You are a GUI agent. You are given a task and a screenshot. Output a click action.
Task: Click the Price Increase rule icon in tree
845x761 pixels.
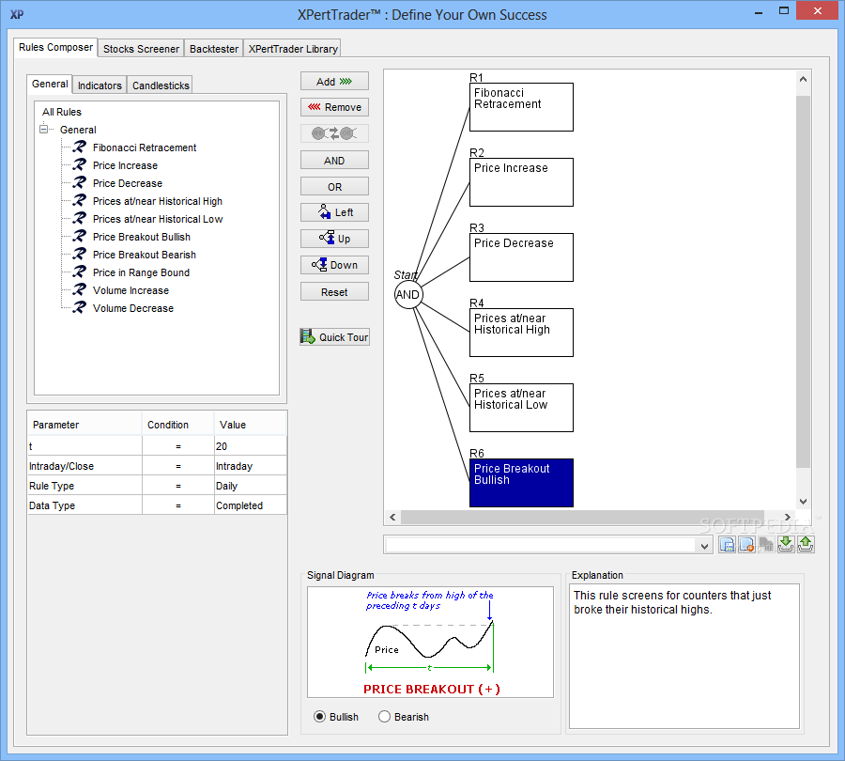(x=80, y=164)
